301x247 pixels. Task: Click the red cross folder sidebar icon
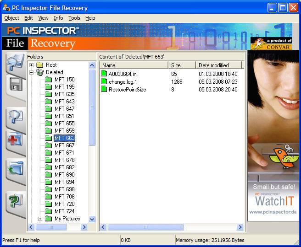pos(15,141)
